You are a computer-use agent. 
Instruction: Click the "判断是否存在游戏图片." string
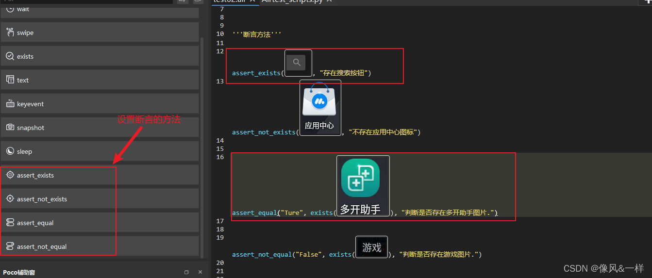pos(439,254)
